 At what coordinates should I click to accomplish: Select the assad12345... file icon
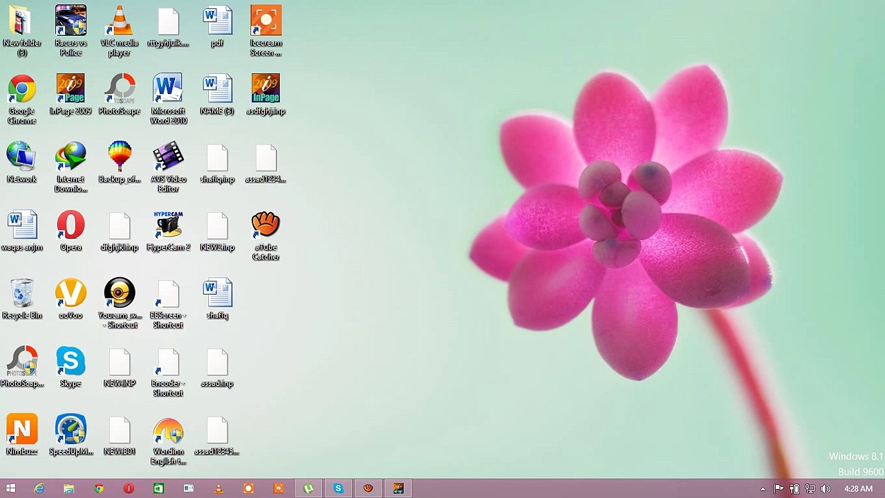[x=217, y=435]
